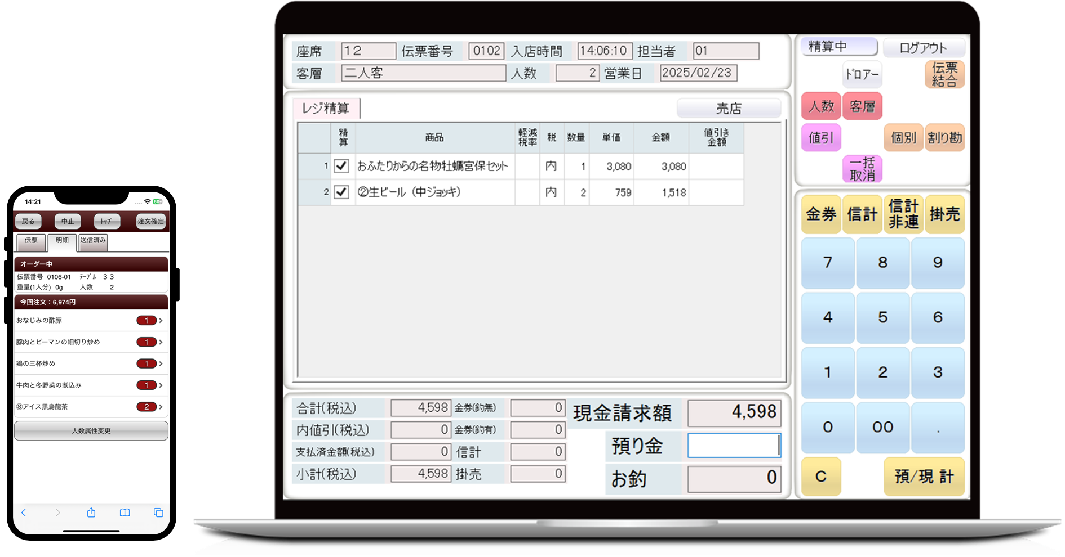Uncheck the 精算 checkbox for row 1
The image size is (1065, 557).
coord(341,166)
